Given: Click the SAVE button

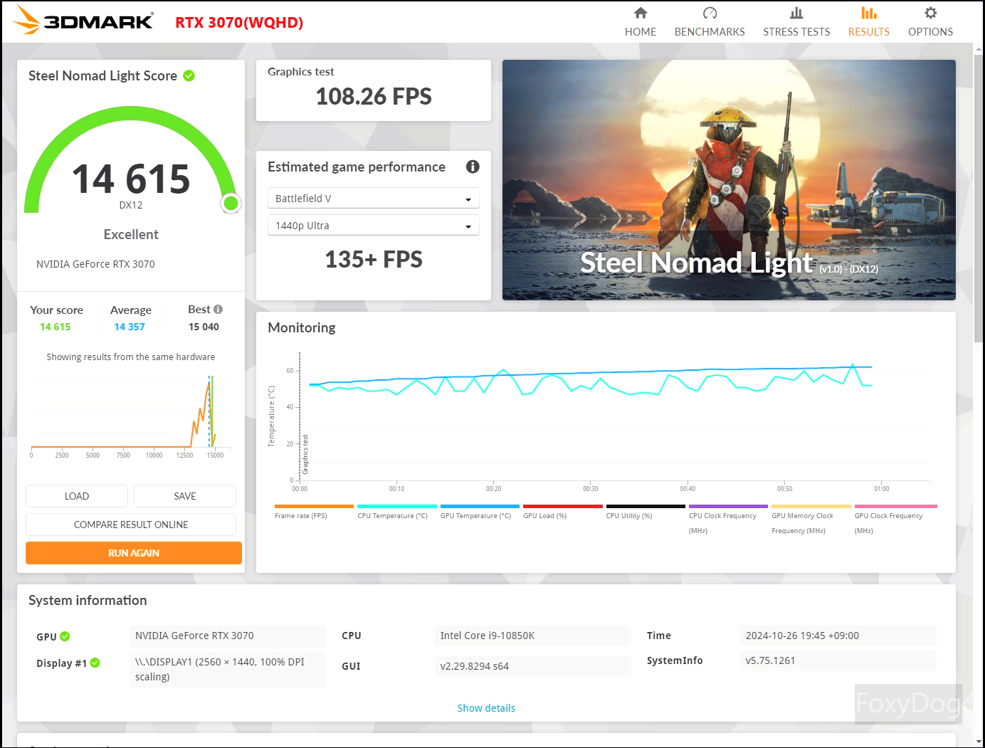Looking at the screenshot, I should tap(185, 496).
